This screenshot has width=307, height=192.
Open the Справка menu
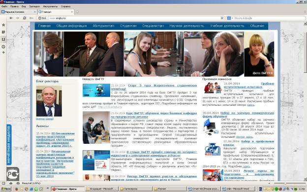(x=65, y=6)
